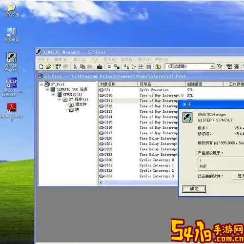Collapse the S7_Pro1 project tree node
This screenshot has height=244, width=244.
click(x=41, y=84)
